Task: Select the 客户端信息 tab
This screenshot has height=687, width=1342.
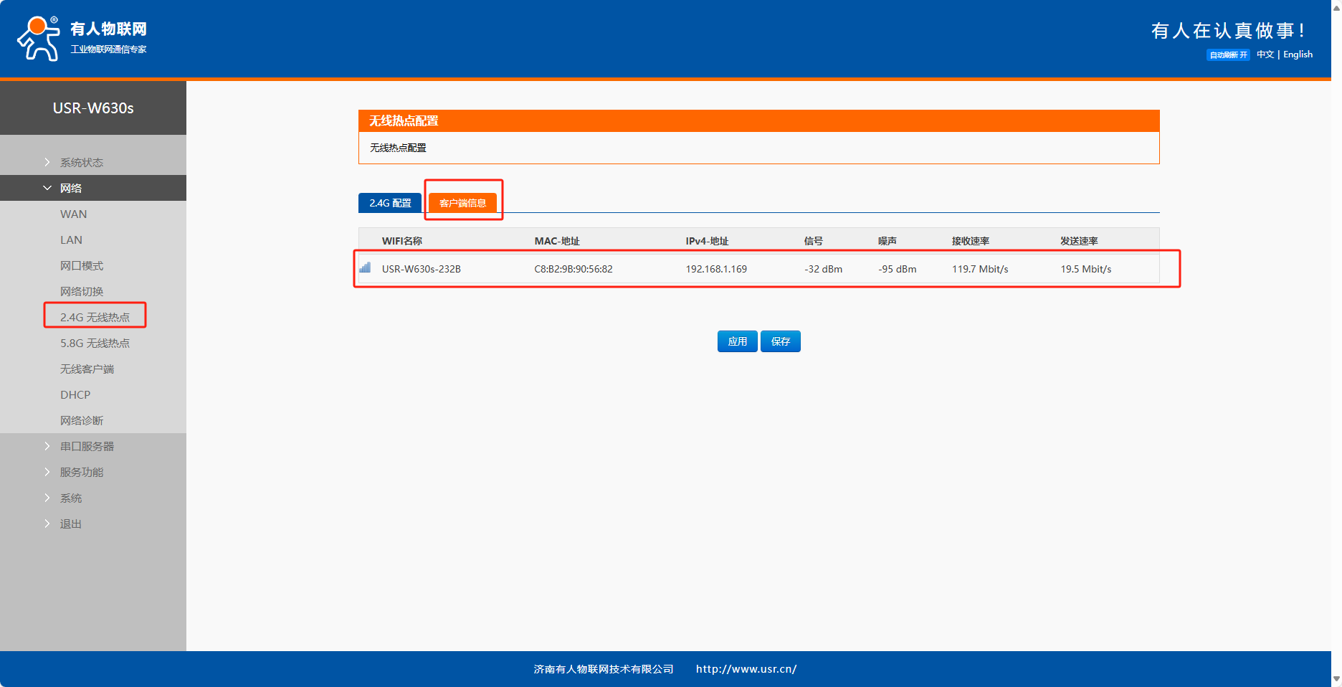Action: click(x=462, y=203)
